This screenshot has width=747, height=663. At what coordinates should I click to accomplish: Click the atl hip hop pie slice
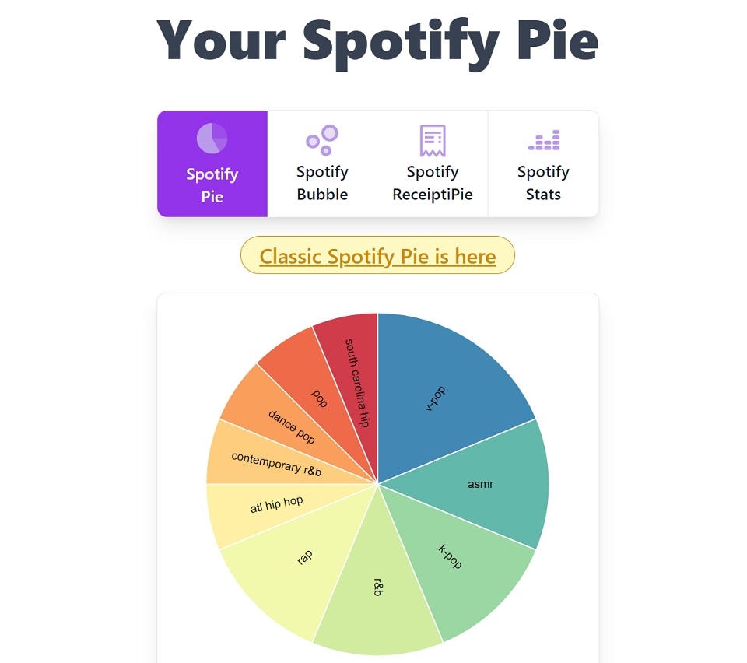pyautogui.click(x=276, y=504)
